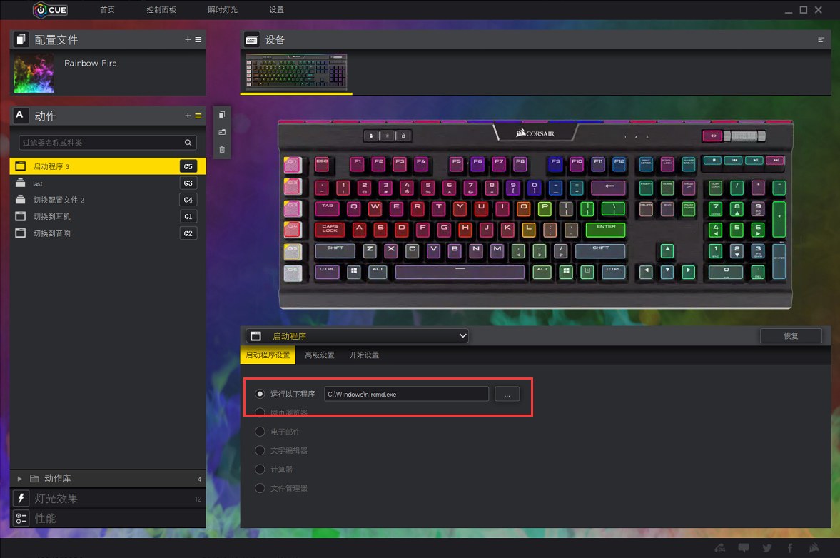Click the 恢复 restore button

[791, 336]
